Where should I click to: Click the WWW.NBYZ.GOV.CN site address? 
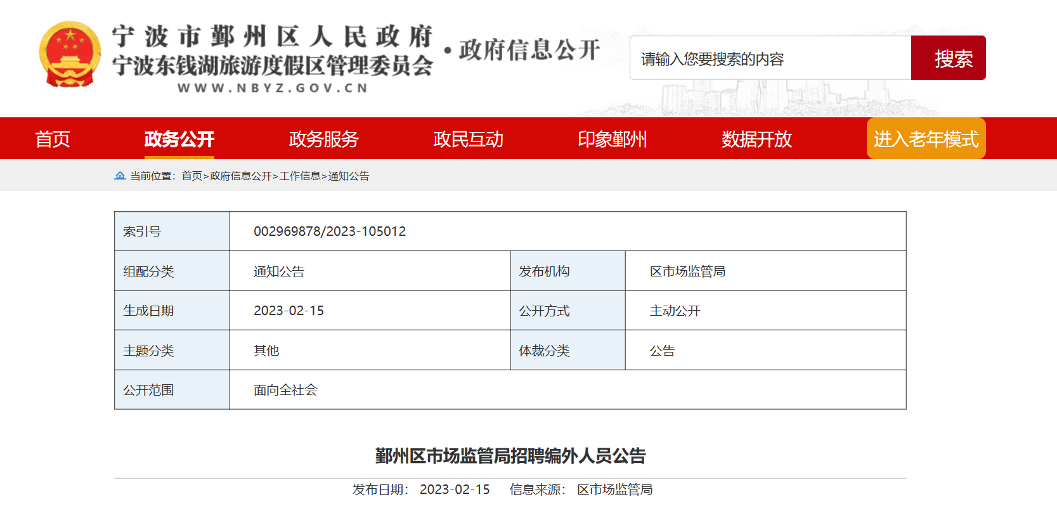273,88
